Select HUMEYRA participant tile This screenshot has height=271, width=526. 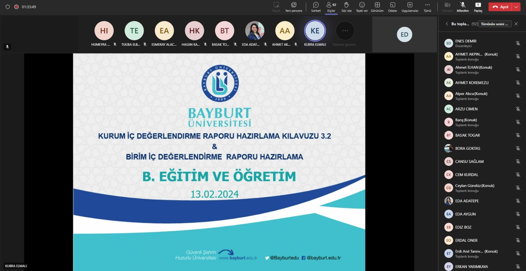[104, 34]
